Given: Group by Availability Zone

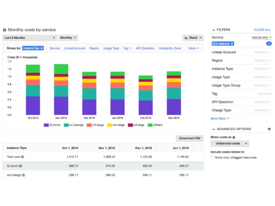Looking at the screenshot, I should click(170, 48).
